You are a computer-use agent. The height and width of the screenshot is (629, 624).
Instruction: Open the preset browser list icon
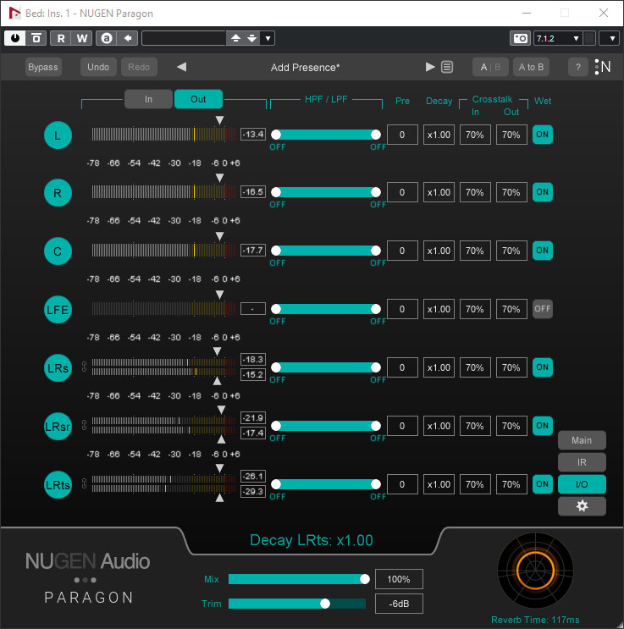447,67
